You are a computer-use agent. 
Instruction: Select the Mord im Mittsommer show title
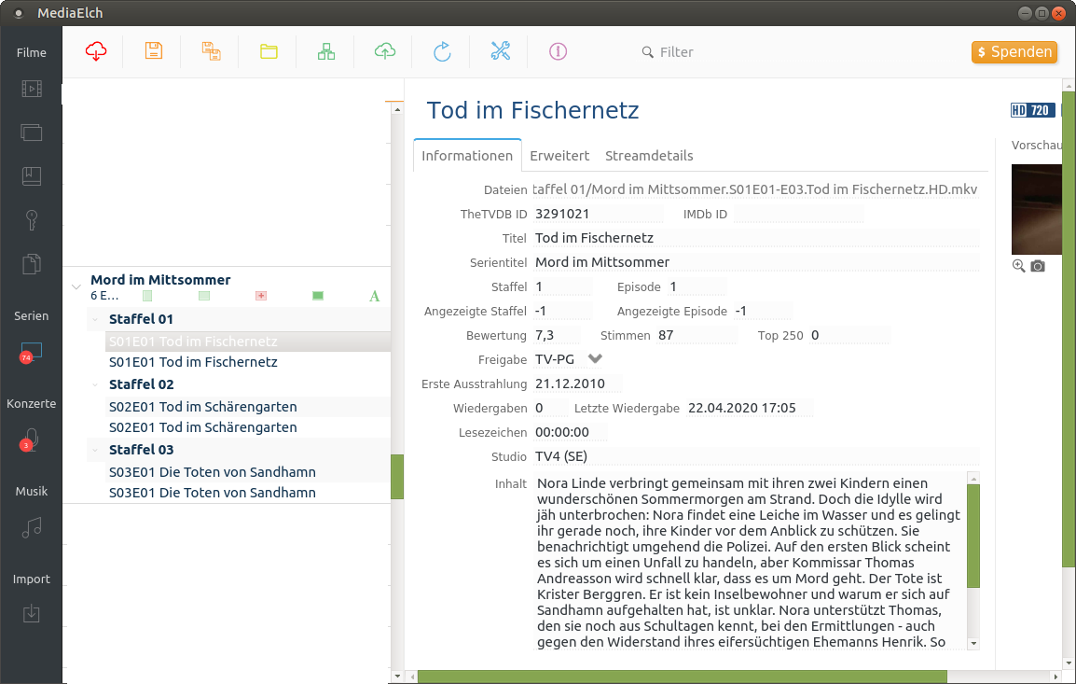tap(160, 280)
